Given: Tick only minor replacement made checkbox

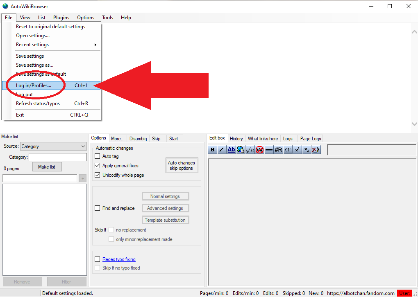Looking at the screenshot, I should (x=111, y=239).
